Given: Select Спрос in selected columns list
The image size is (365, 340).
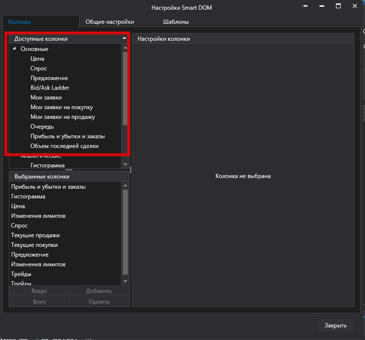Looking at the screenshot, I should click(x=19, y=226).
